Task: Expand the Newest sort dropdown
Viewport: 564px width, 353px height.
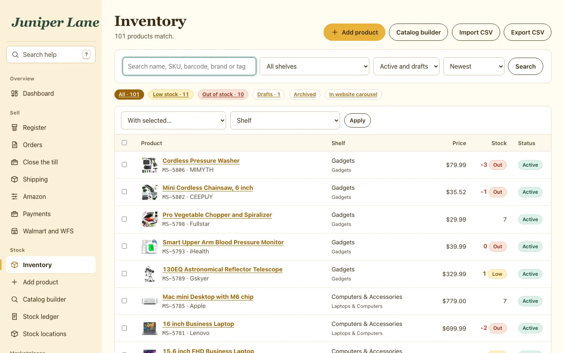Action: 474,66
